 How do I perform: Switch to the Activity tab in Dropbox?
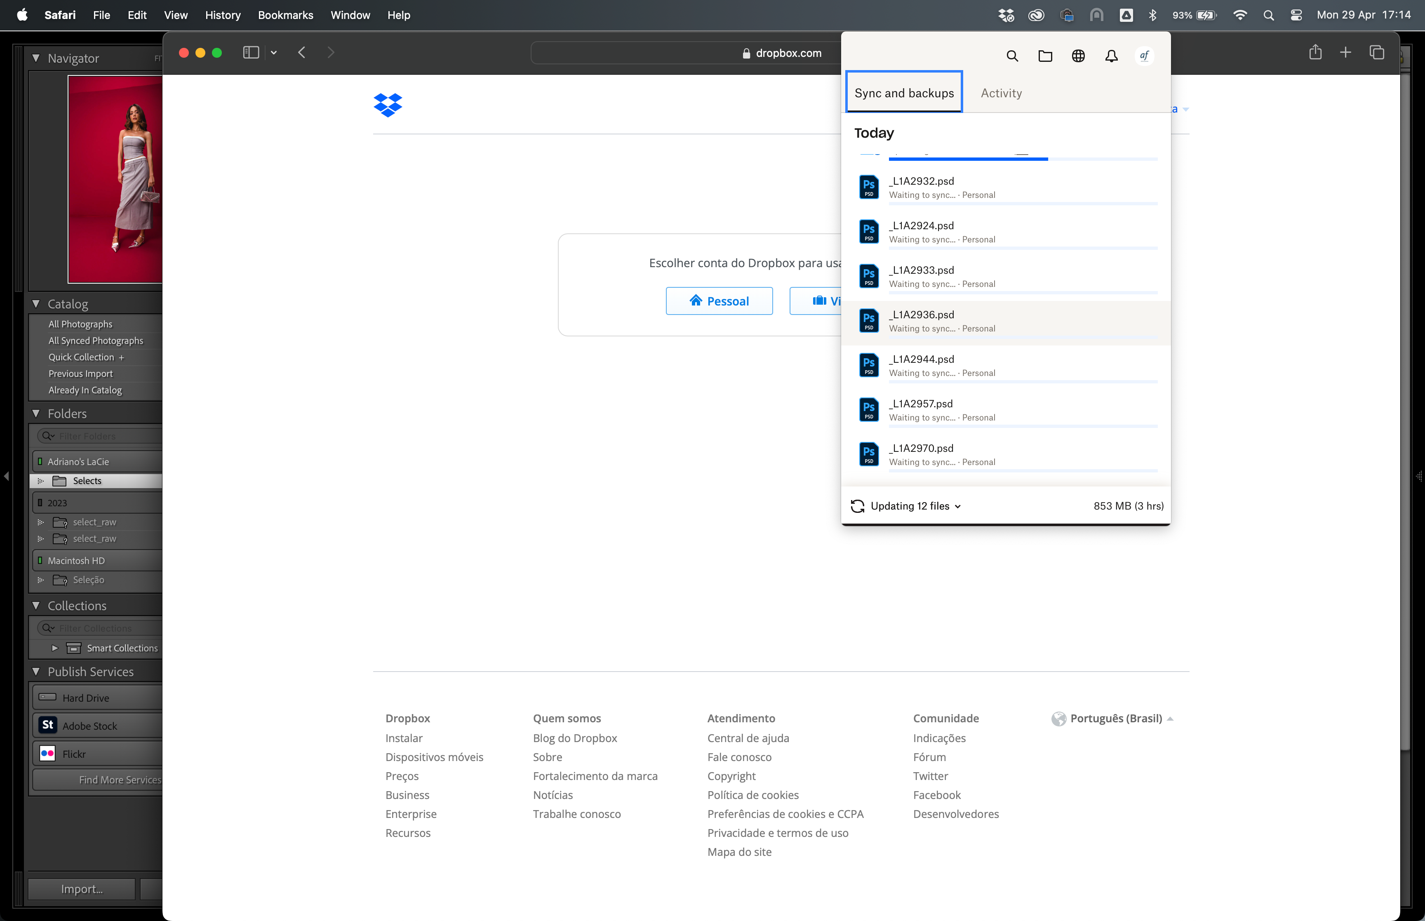pos(1001,92)
